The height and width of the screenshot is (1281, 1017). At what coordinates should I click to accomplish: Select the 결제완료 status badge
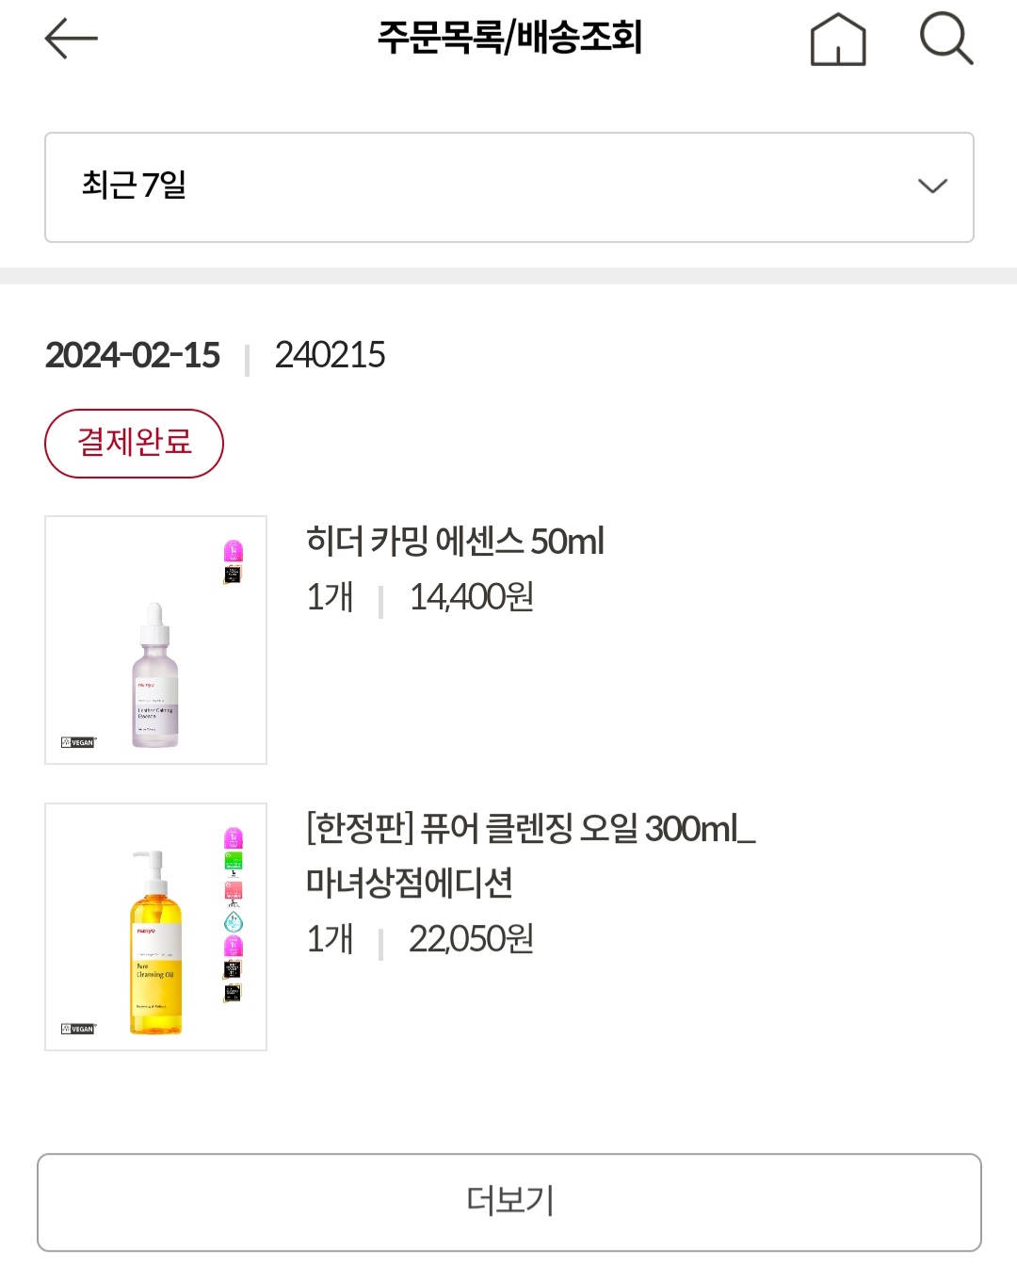click(x=134, y=444)
